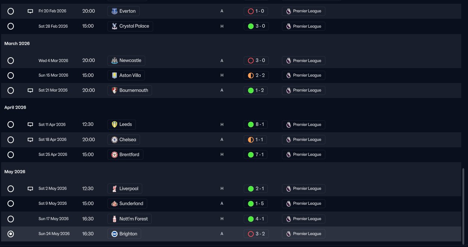Select the radio button for Aston Villa fixture
468x247 pixels.
pyautogui.click(x=10, y=75)
